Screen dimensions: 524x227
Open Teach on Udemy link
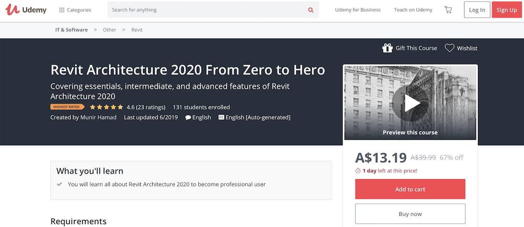coord(413,10)
